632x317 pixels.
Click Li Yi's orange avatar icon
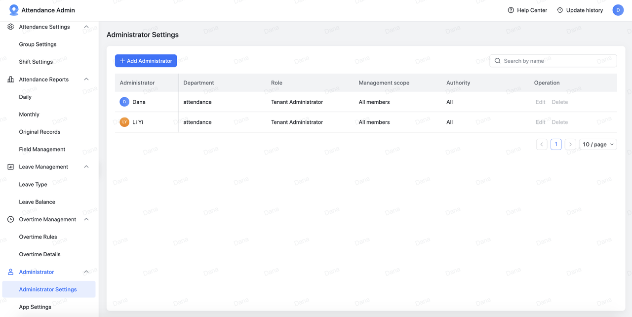[124, 122]
